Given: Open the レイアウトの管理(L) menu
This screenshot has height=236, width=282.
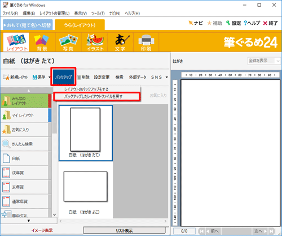Looking at the screenshot, I should click(x=55, y=14).
